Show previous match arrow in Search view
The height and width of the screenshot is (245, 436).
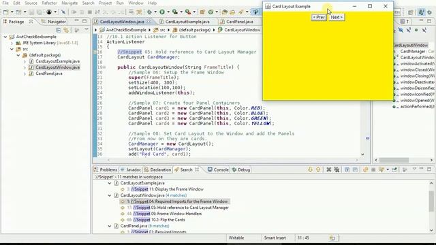tap(318, 169)
